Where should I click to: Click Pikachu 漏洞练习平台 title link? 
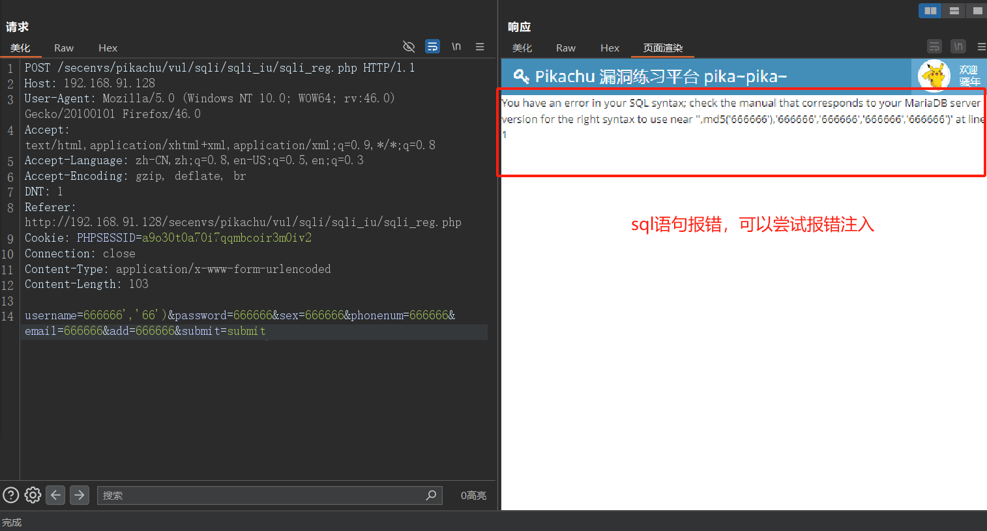pos(661,76)
